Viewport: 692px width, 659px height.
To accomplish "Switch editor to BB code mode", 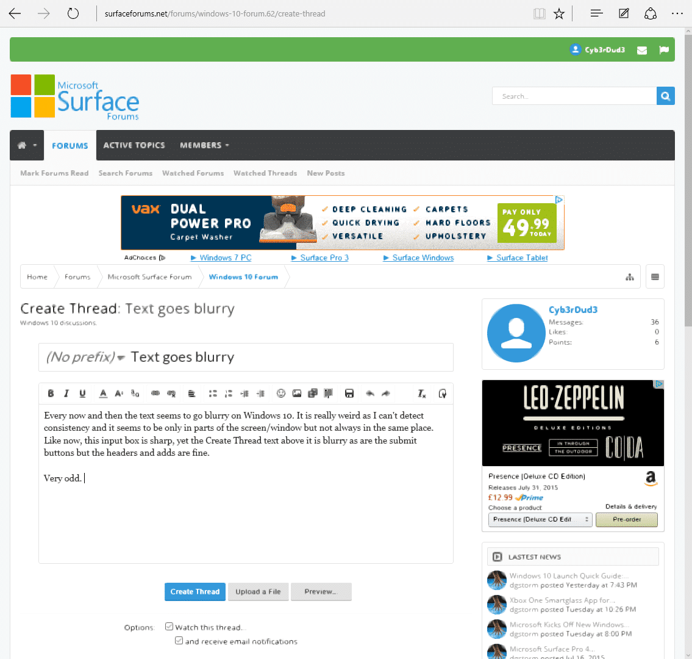I will click(x=442, y=393).
